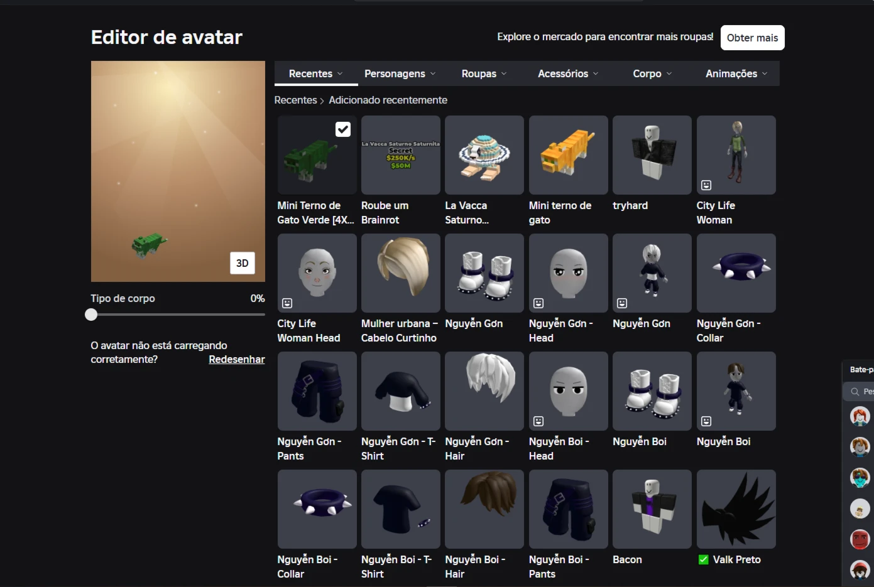The image size is (874, 587).
Task: Select the Nguyễn Boi shoes thumbnail
Action: click(x=652, y=391)
